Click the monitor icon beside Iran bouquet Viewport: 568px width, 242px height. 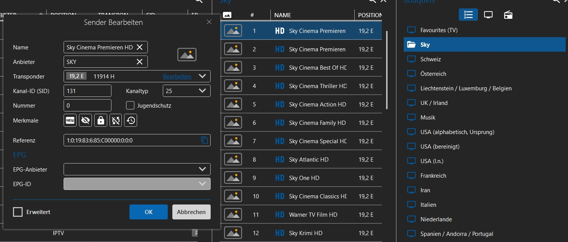click(x=411, y=190)
